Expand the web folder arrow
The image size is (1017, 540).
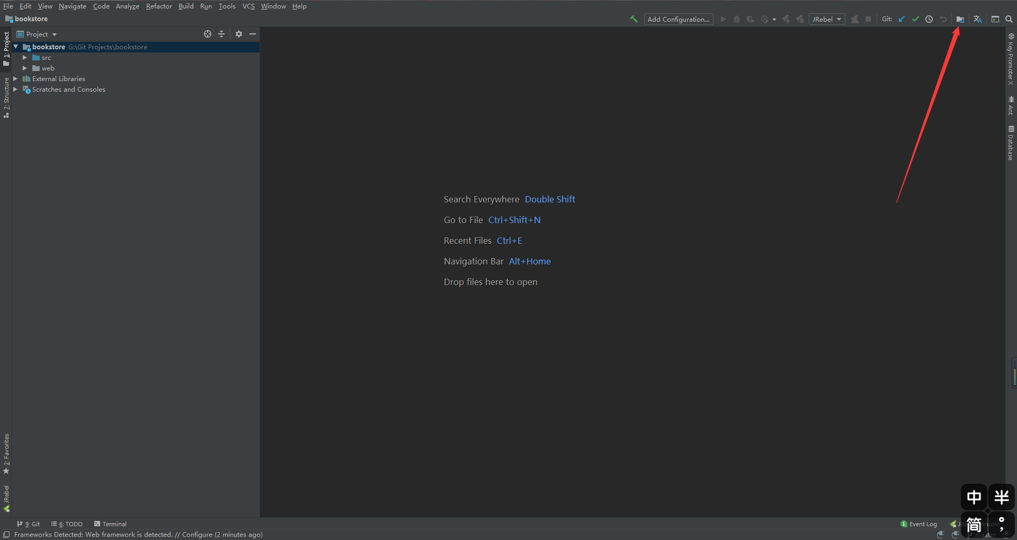(25, 68)
